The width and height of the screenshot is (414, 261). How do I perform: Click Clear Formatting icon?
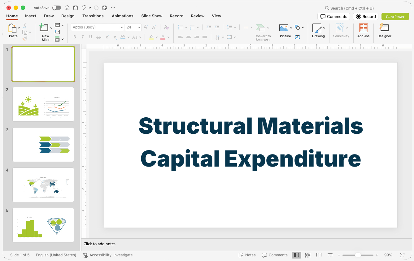166,27
